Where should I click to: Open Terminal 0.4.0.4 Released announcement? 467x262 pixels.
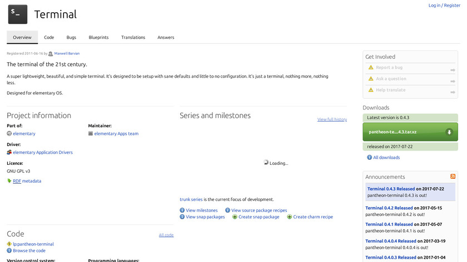click(391, 241)
